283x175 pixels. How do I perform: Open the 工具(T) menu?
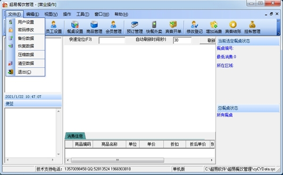[83, 14]
